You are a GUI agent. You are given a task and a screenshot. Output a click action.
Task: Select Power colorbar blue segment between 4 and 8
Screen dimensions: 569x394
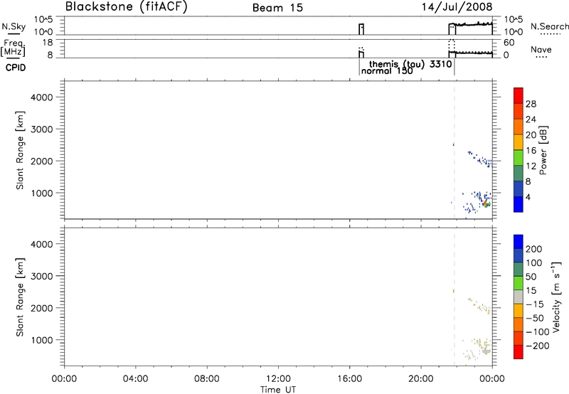[519, 188]
